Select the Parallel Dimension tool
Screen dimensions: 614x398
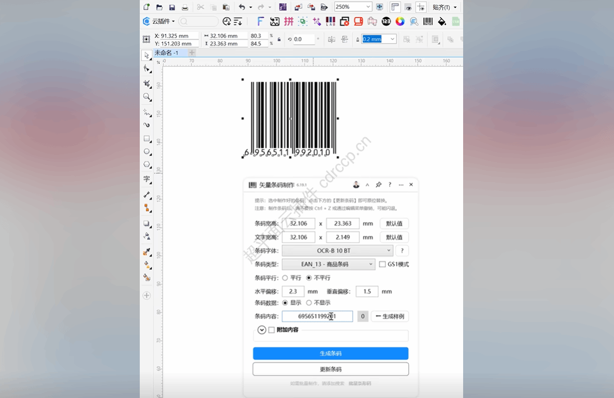click(147, 195)
